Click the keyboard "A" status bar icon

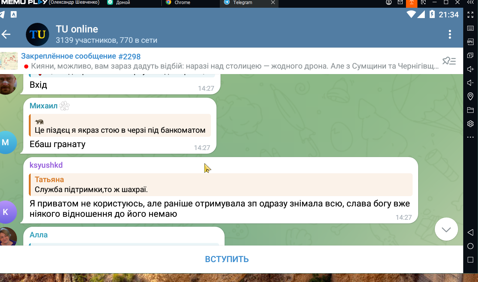pyautogui.click(x=14, y=15)
